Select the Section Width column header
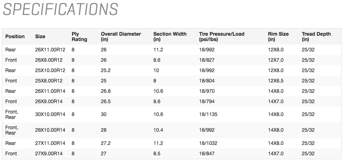 170,36
